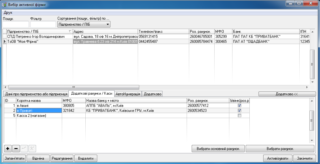Click the minus icon to remove account
320x164 pixels.
pyautogui.click(x=16, y=148)
